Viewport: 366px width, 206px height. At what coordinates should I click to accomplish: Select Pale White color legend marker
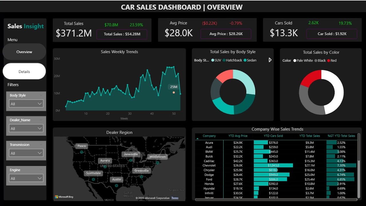click(x=295, y=61)
